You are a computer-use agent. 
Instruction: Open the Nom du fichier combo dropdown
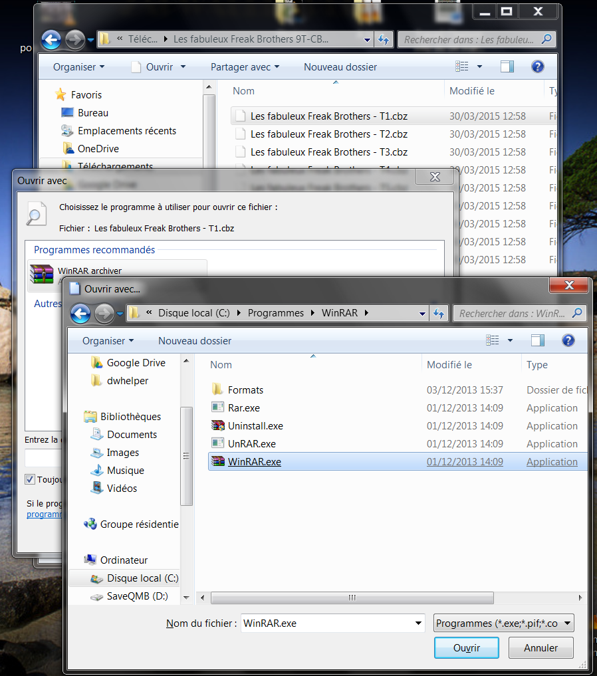coord(418,623)
